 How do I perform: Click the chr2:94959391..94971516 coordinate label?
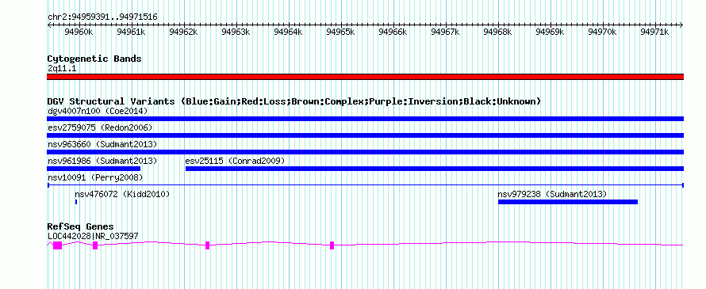pos(102,17)
